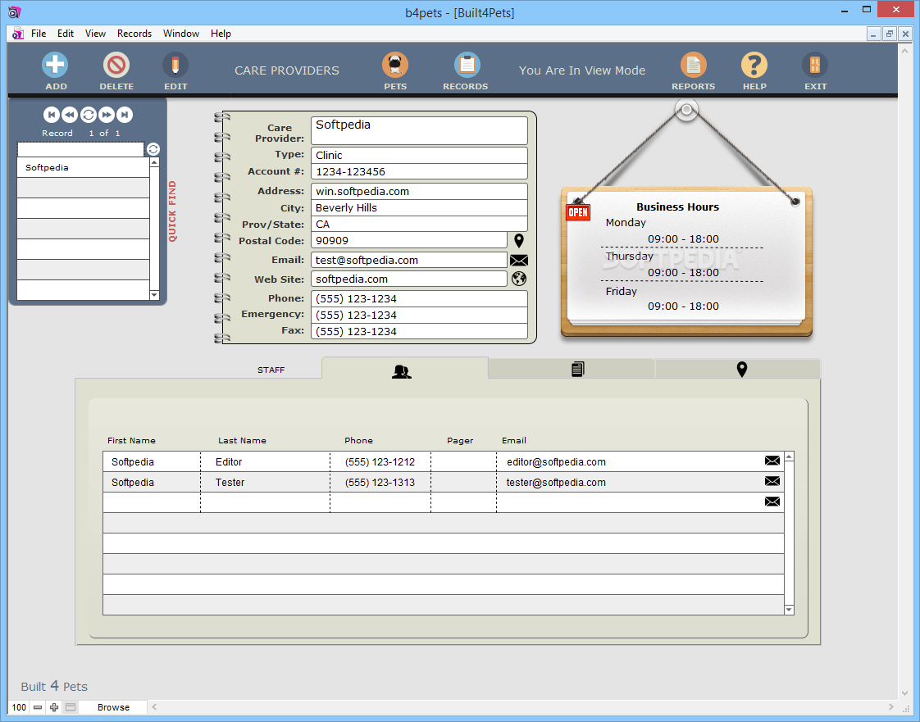920x722 pixels.
Task: Click the red OPEN sign tag
Action: pyautogui.click(x=578, y=211)
